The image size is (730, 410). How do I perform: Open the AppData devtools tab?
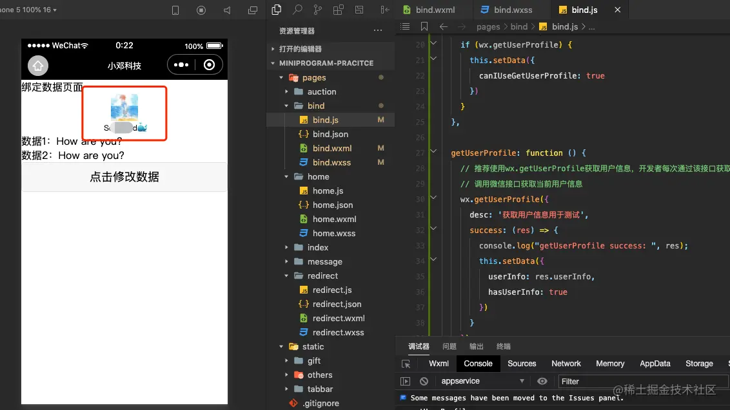[x=655, y=364]
